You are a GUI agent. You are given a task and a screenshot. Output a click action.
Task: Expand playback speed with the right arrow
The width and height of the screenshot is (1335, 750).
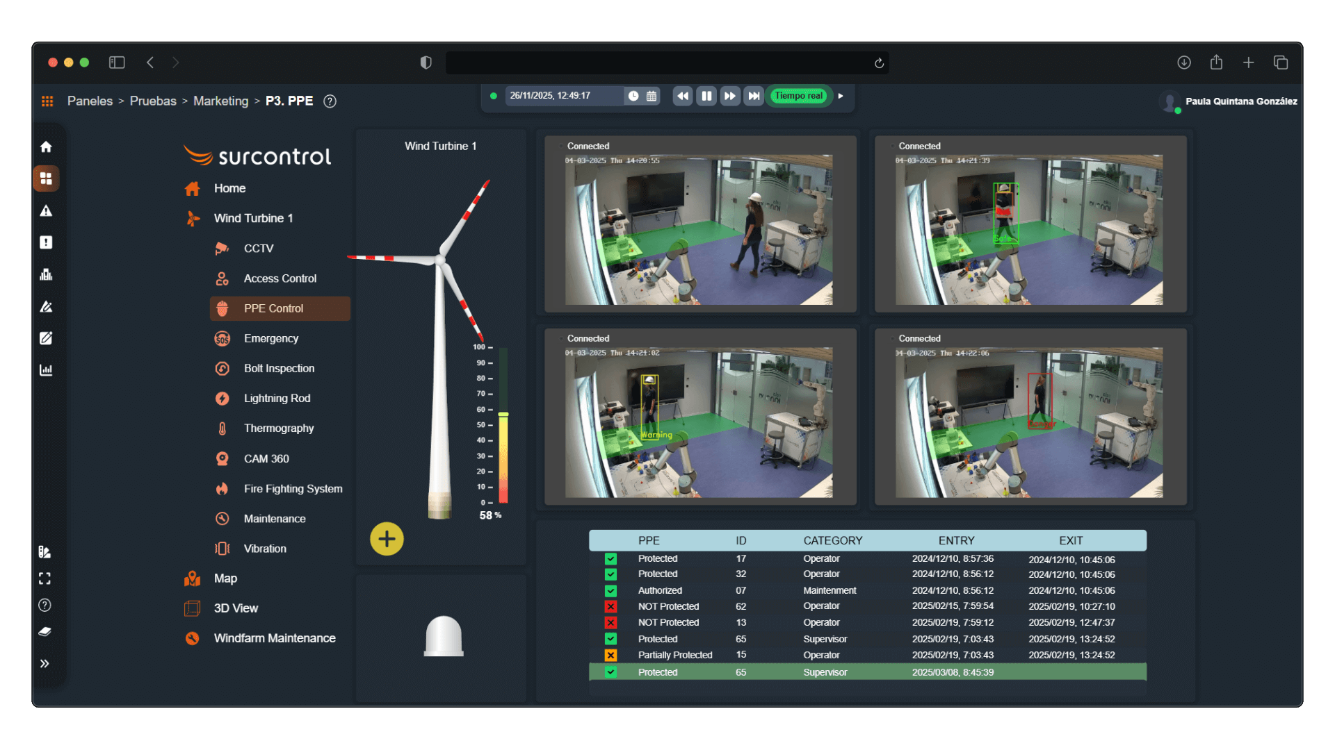tap(841, 96)
